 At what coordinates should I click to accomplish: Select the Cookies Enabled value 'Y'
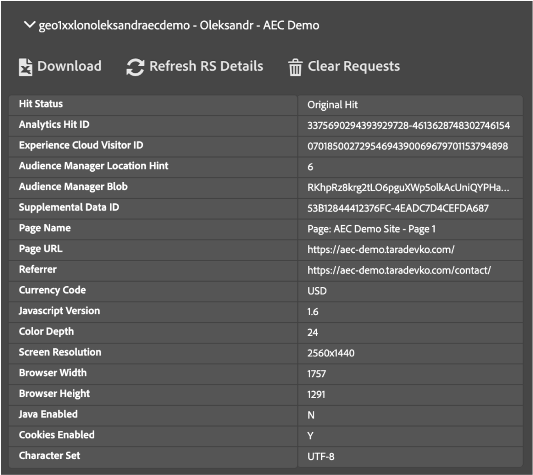tap(310, 436)
